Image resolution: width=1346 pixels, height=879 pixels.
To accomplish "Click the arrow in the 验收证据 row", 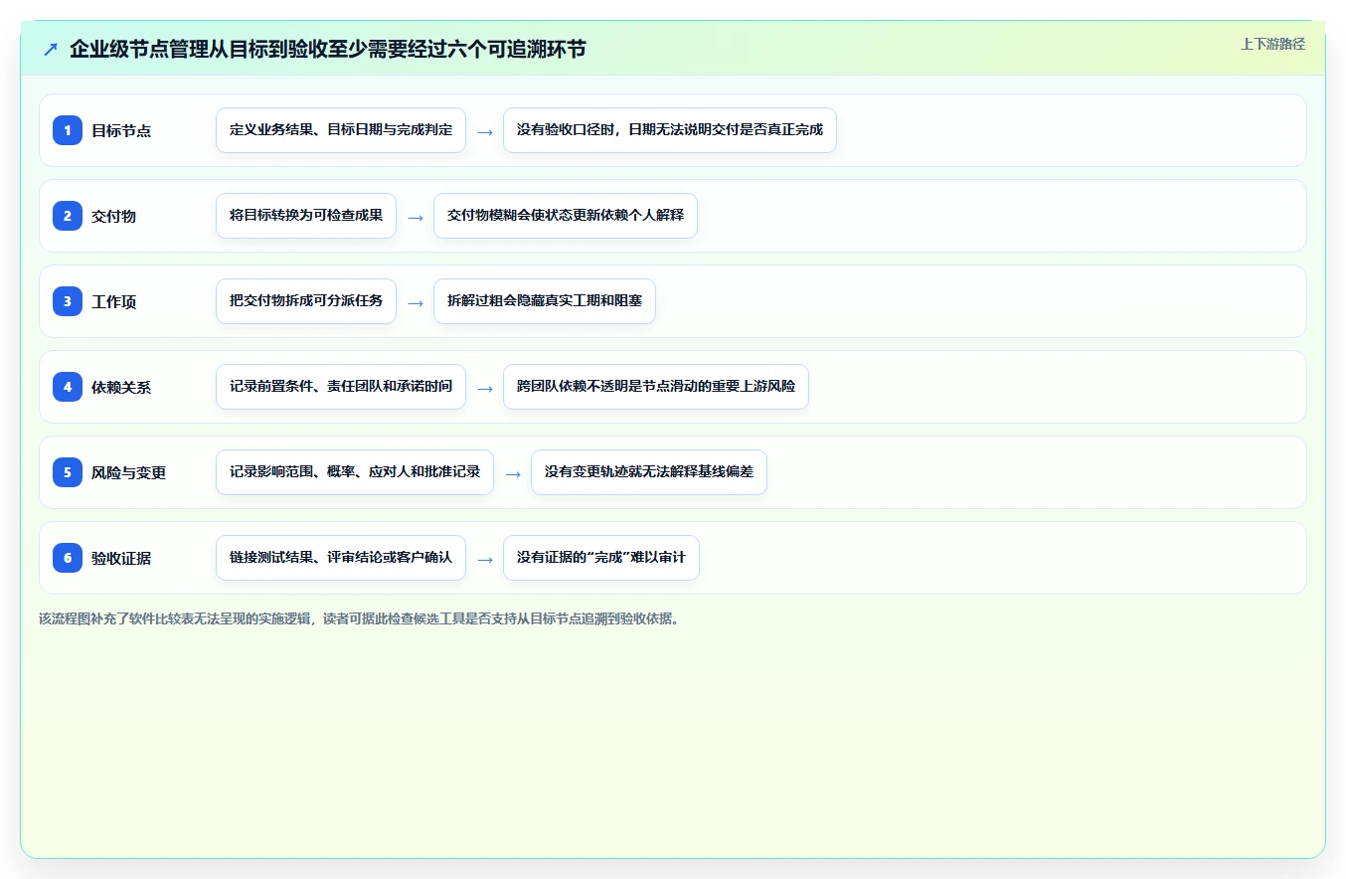I will tap(485, 560).
